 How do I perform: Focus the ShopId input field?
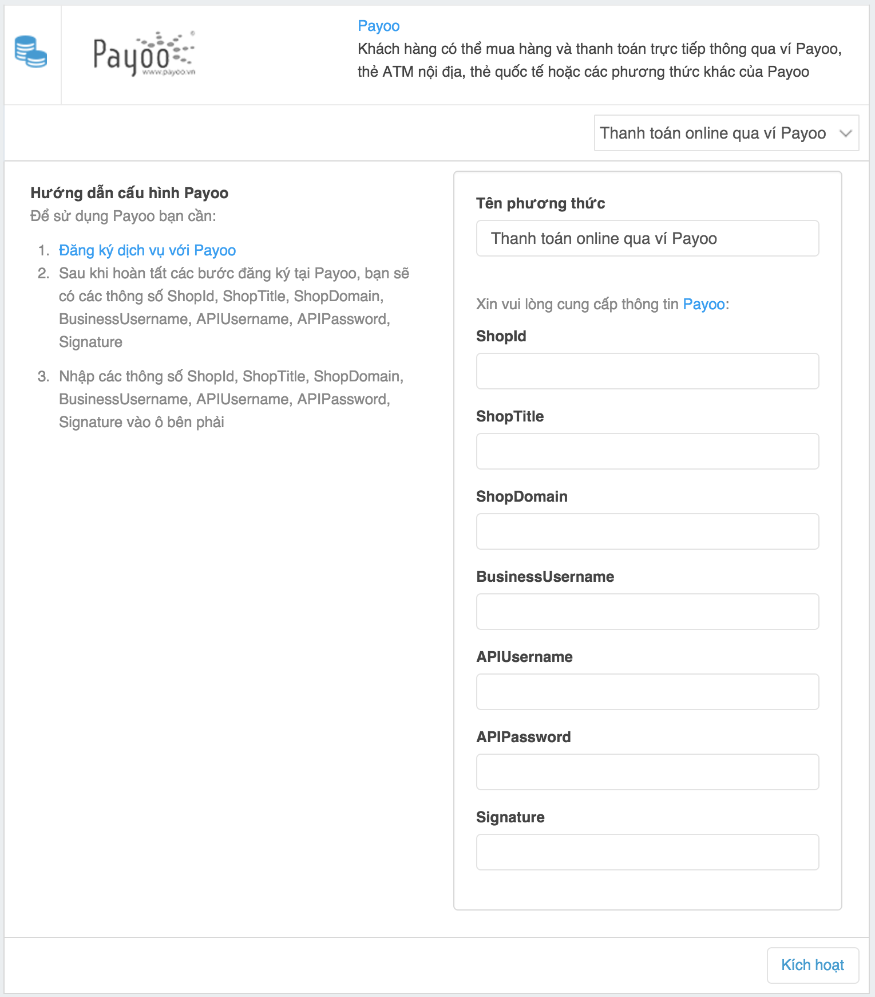647,371
